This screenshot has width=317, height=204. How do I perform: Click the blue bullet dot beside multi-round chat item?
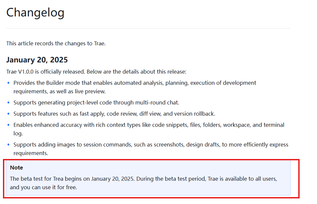coord(9,102)
